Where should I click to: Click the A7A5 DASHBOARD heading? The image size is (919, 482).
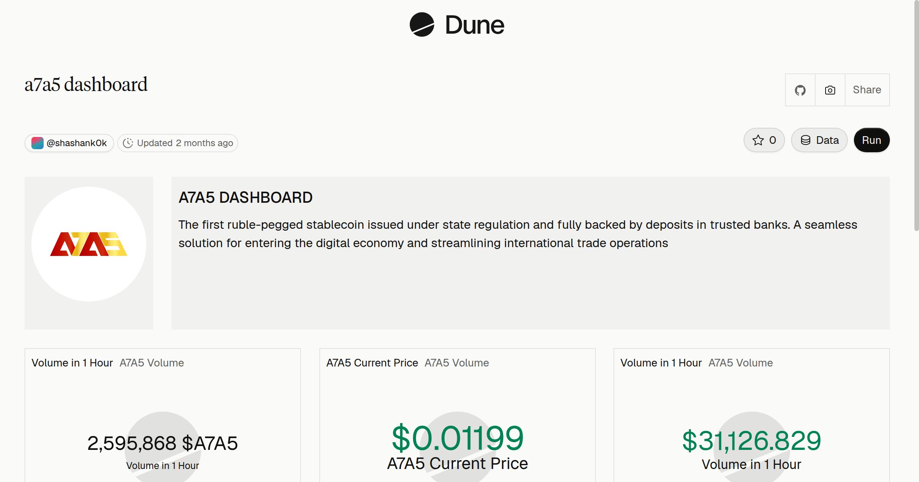pyautogui.click(x=245, y=197)
